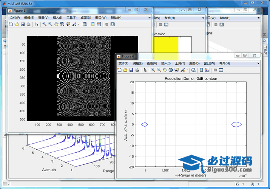This screenshot has width=270, height=189.
Task: Open 帮助(H) menu in Figure 6
Action: pyautogui.click(x=225, y=64)
